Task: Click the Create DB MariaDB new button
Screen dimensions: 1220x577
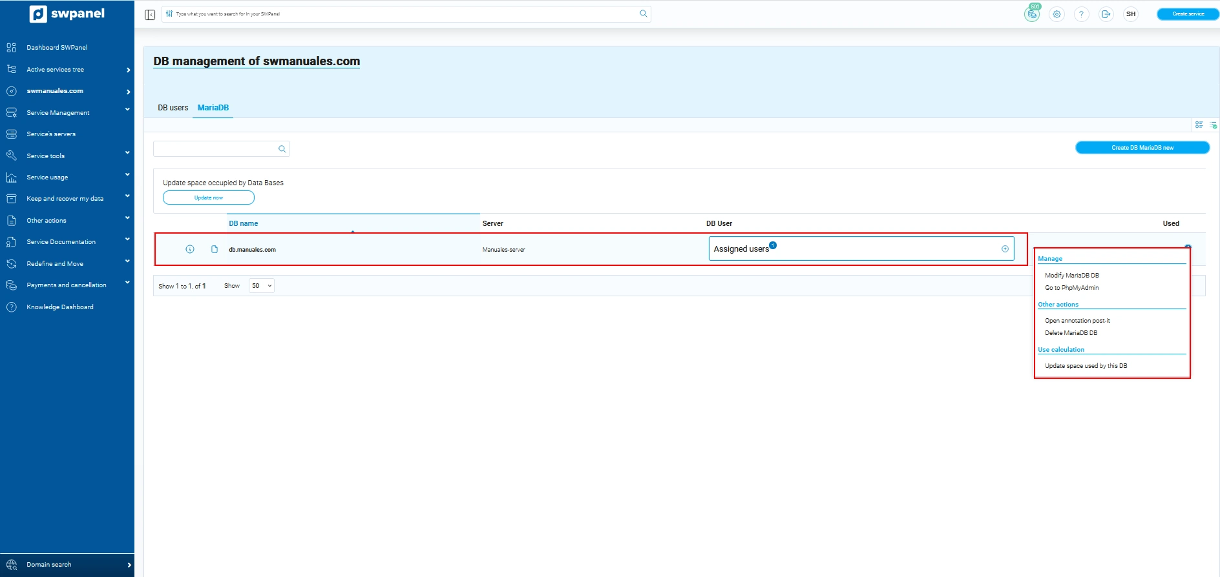Action: [x=1142, y=148]
